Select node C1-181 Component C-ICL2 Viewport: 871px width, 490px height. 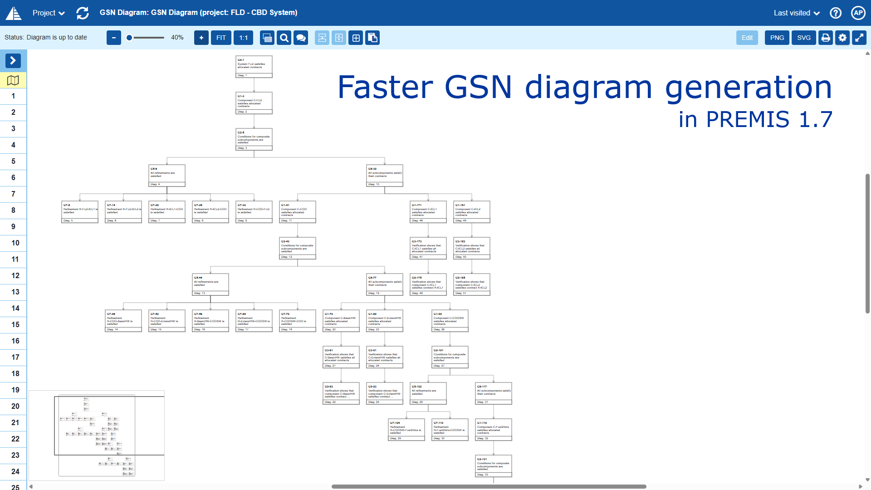tap(472, 212)
